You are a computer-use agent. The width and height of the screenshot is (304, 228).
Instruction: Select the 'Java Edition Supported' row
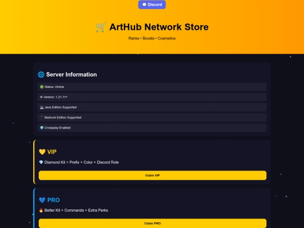pos(152,107)
